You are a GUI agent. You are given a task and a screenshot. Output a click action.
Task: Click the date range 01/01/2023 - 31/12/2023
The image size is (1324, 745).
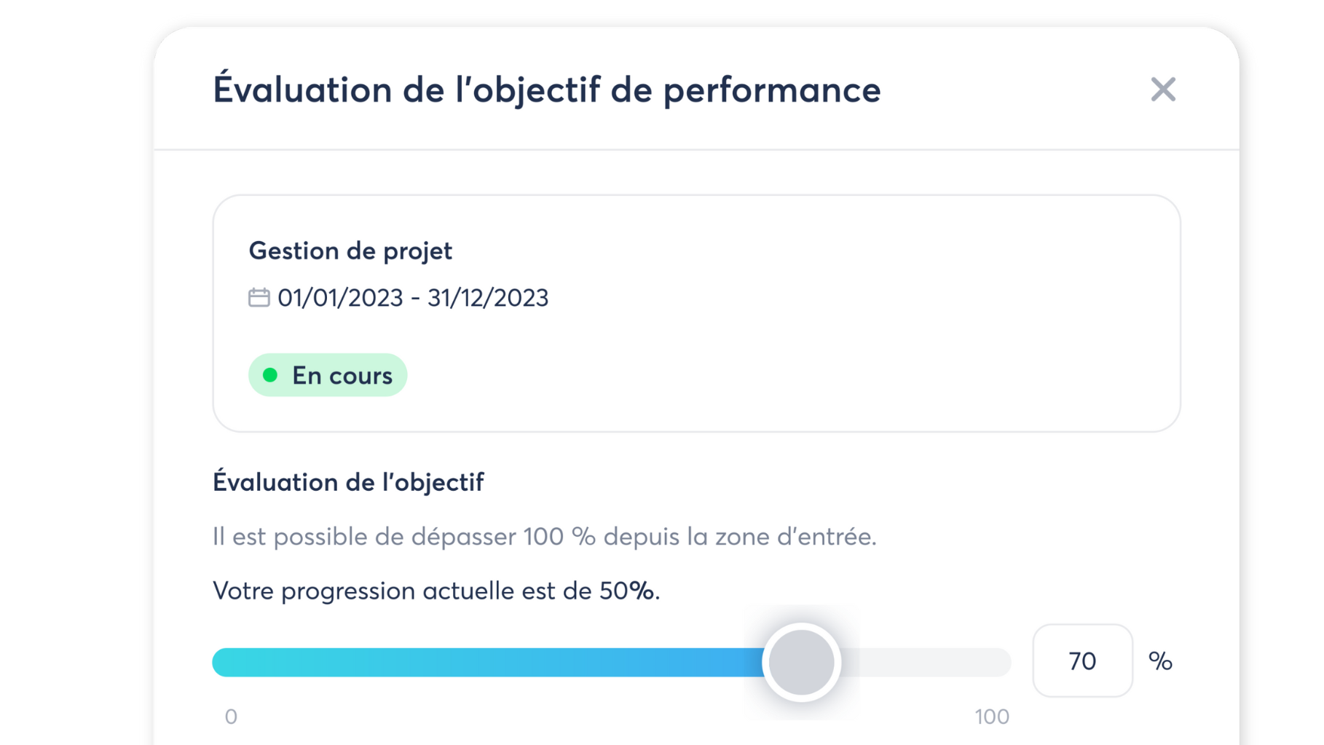tap(413, 298)
